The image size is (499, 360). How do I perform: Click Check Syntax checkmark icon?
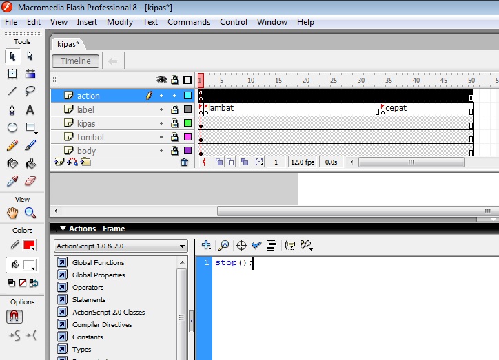256,245
